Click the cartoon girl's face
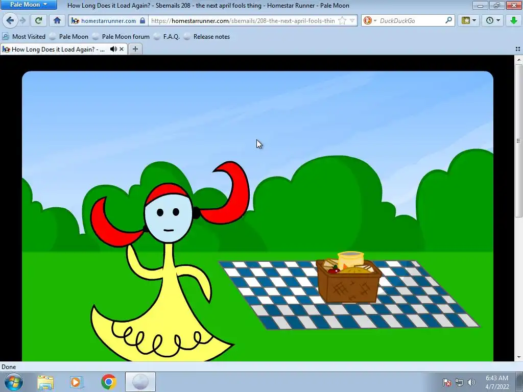The width and height of the screenshot is (523, 392). [x=169, y=218]
